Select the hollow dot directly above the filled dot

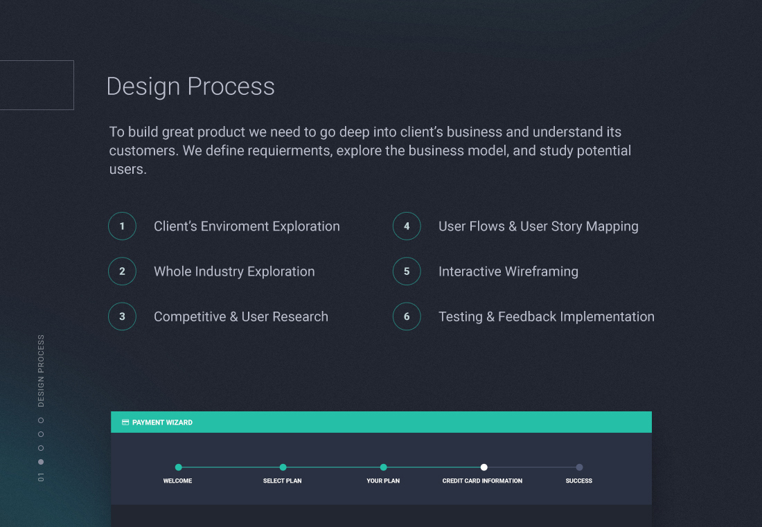[x=41, y=448]
